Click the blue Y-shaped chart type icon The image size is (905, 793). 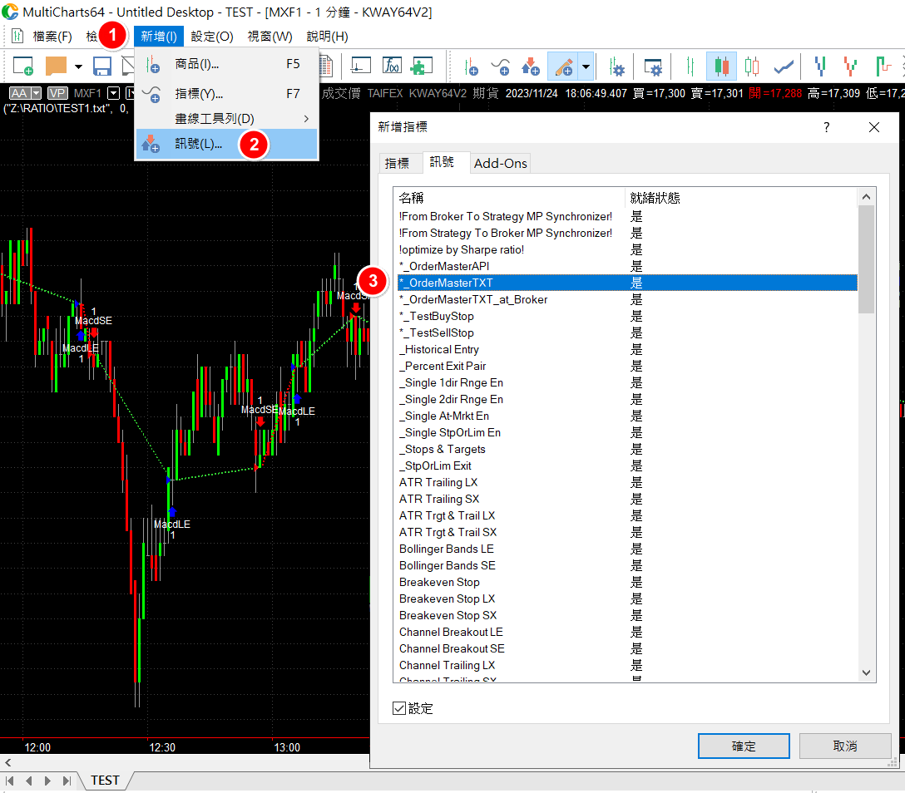pyautogui.click(x=820, y=66)
